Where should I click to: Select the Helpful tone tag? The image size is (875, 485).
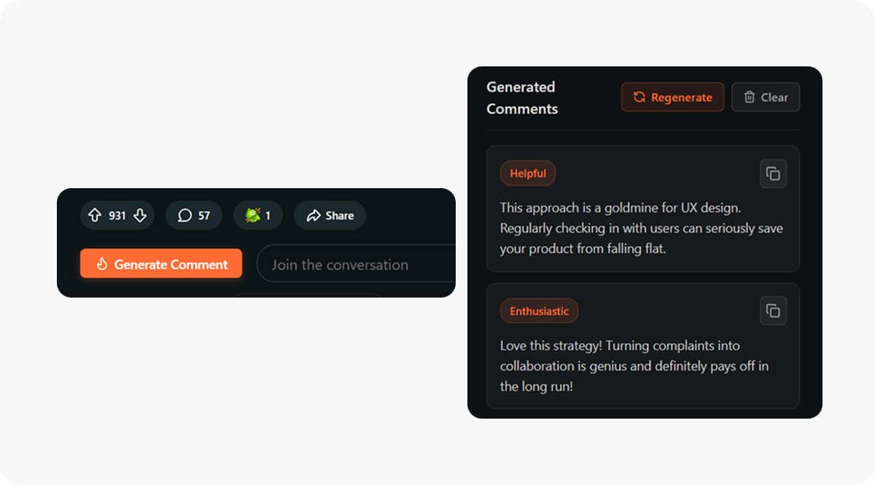pos(528,173)
